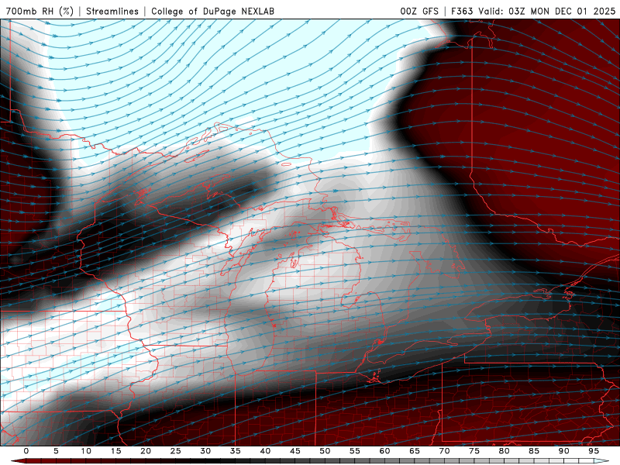Click the "90" label on color scale

pos(563,451)
